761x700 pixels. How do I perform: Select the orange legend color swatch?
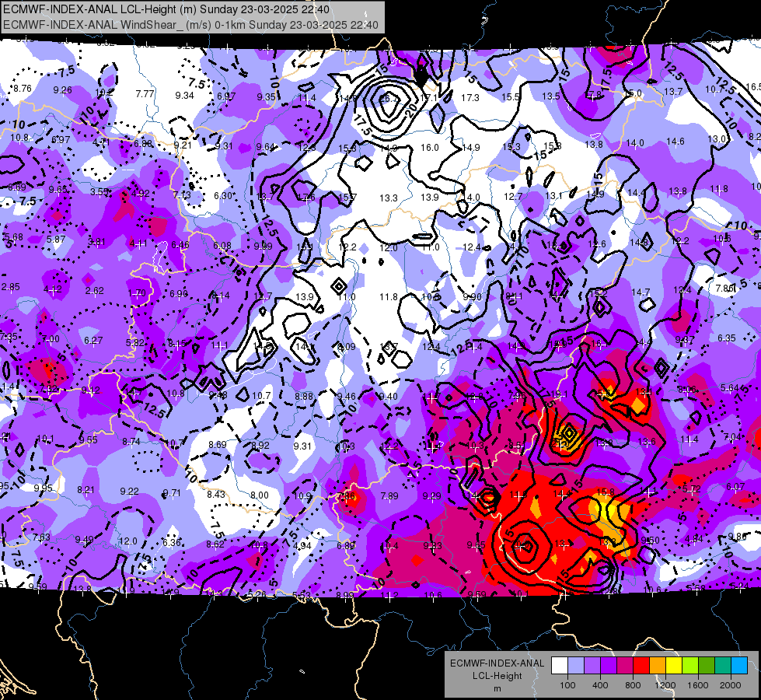coord(658,666)
